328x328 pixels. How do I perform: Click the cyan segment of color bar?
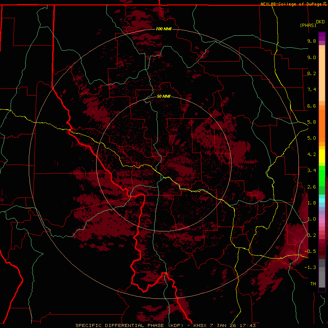322,200
